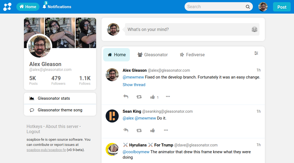View the 1.1K Follows list

tap(85, 80)
